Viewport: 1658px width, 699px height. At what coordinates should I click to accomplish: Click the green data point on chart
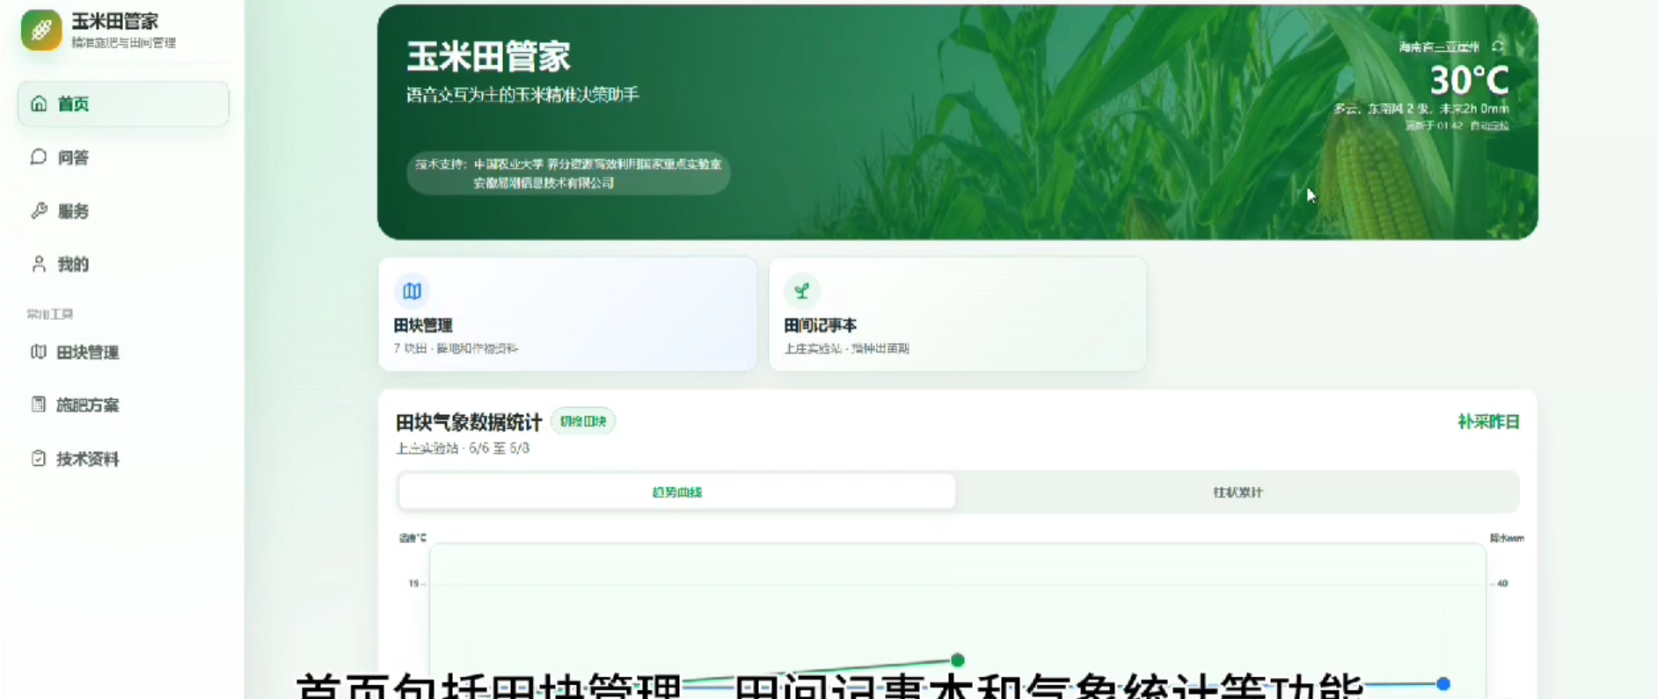point(958,659)
